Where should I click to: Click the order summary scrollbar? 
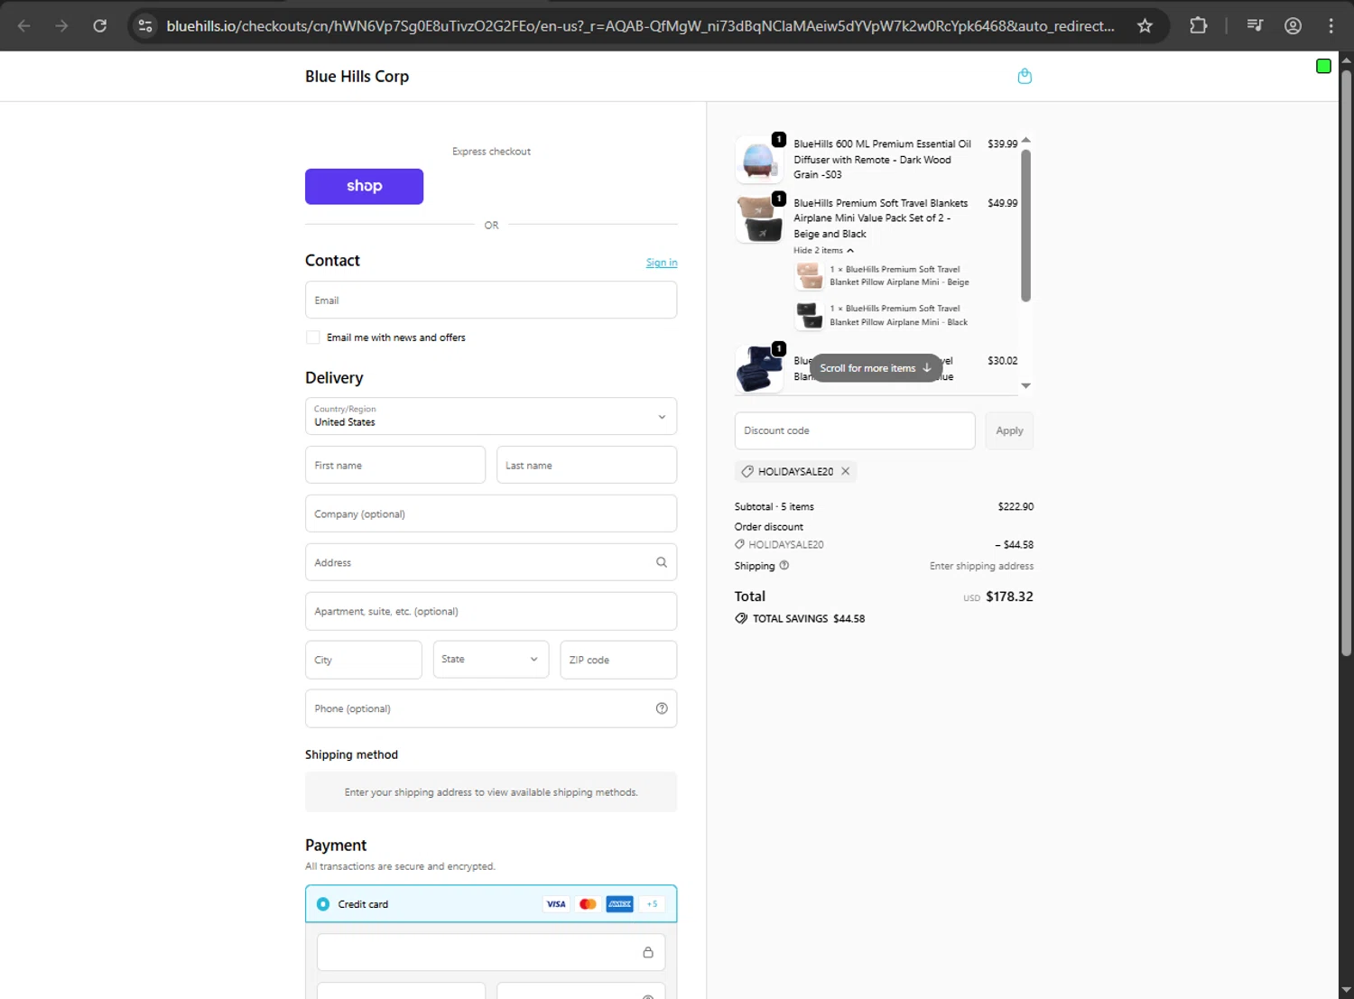(x=1025, y=226)
